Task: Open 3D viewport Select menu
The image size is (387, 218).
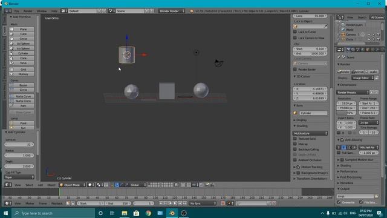Action: [29, 185]
